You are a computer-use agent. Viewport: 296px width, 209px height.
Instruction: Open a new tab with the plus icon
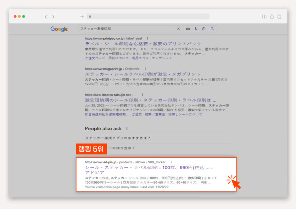[82, 17]
